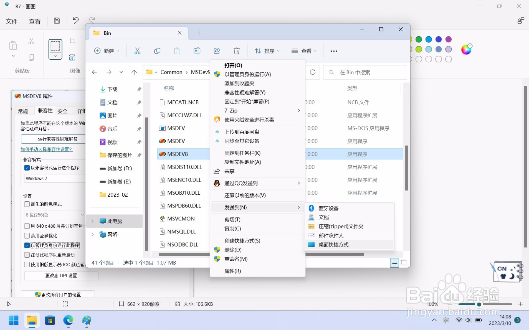
Task: Select Desktop shortcut in Send to submenu
Action: pyautogui.click(x=349, y=245)
